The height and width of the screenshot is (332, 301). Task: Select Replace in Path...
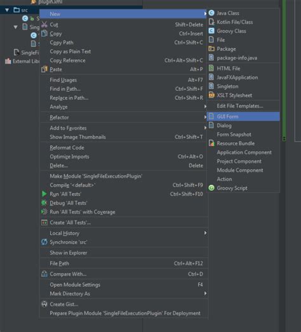click(69, 98)
